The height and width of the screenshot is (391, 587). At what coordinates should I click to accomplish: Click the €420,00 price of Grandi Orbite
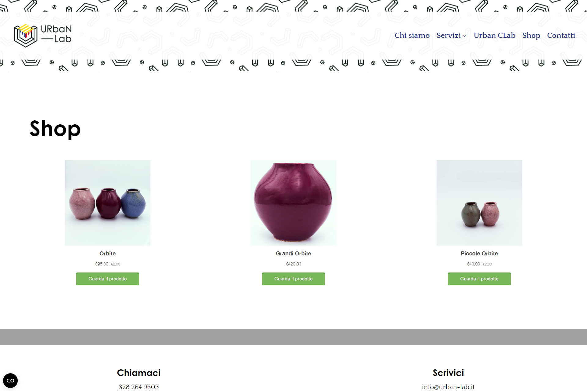tap(293, 264)
